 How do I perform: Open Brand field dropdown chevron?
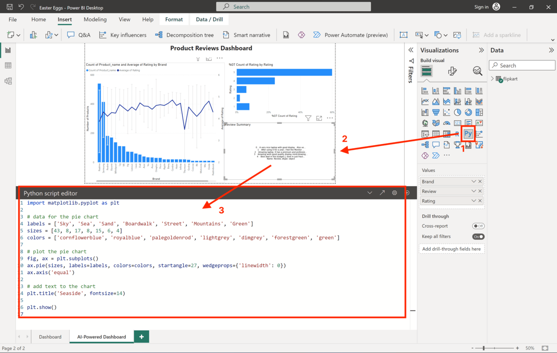[x=473, y=182]
